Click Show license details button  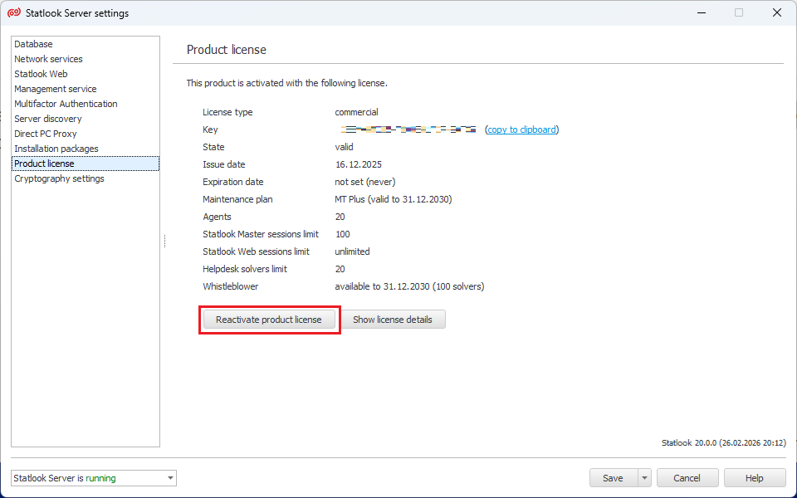coord(393,320)
